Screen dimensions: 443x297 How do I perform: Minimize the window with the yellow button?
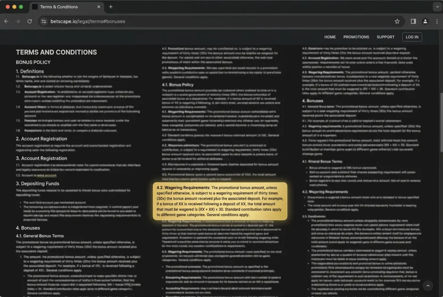point(14,7)
